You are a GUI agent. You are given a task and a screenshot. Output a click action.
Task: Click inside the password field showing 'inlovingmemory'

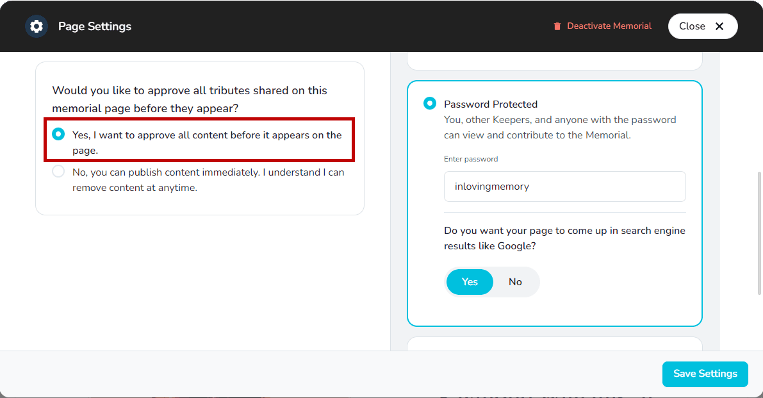[x=564, y=187]
